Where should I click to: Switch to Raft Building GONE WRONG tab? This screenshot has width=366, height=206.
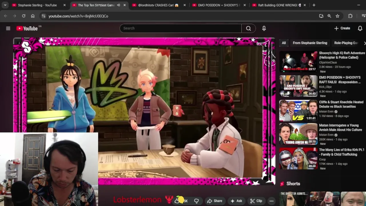(279, 5)
